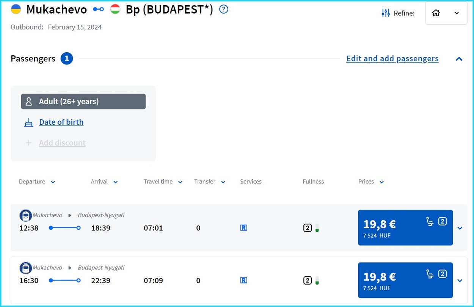Select the Adult (26+ years) passenger type
Screen dimensions: 474x307
(83, 102)
